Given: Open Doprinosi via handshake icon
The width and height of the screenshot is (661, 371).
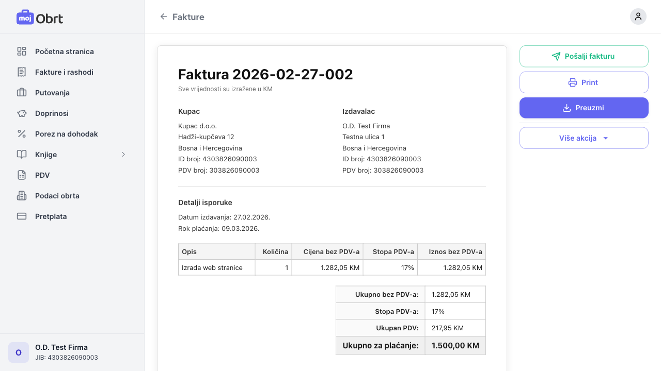Looking at the screenshot, I should 21,113.
